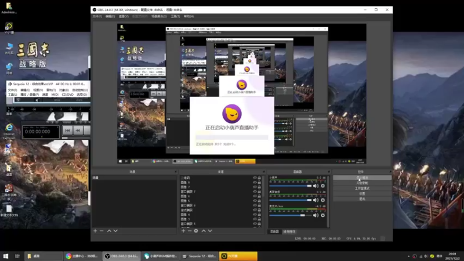This screenshot has height=261, width=464.
Task: Toggle lock for 二维码 source
Action: (x=259, y=178)
